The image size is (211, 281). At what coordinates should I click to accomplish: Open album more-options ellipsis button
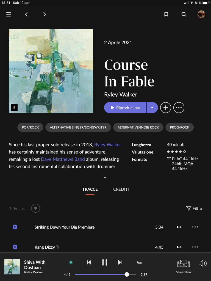[x=179, y=108]
